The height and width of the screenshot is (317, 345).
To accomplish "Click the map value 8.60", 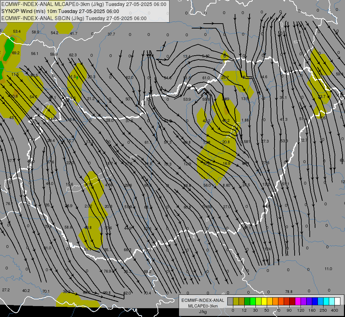I will [226, 185].
